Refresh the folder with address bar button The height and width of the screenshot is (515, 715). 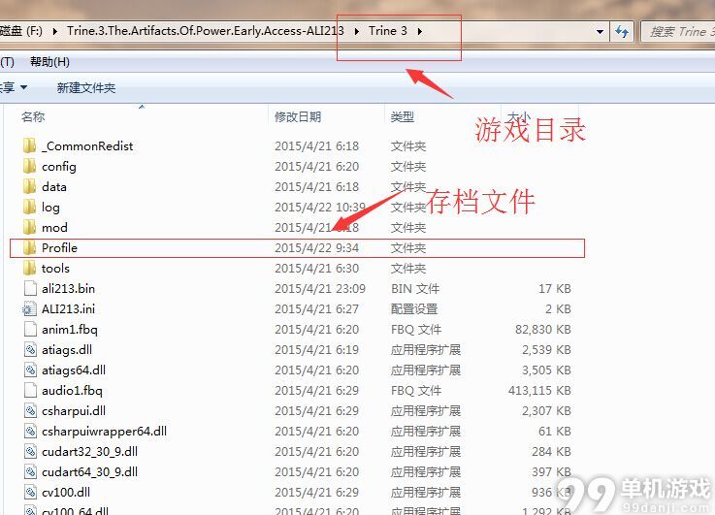tap(622, 31)
